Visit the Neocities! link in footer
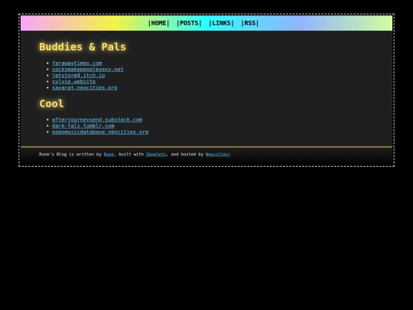 coord(218,155)
